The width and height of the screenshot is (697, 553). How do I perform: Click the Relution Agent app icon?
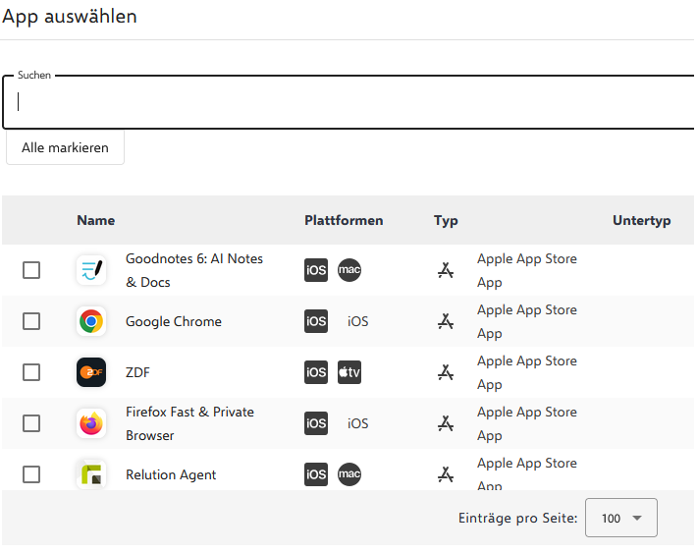point(91,474)
